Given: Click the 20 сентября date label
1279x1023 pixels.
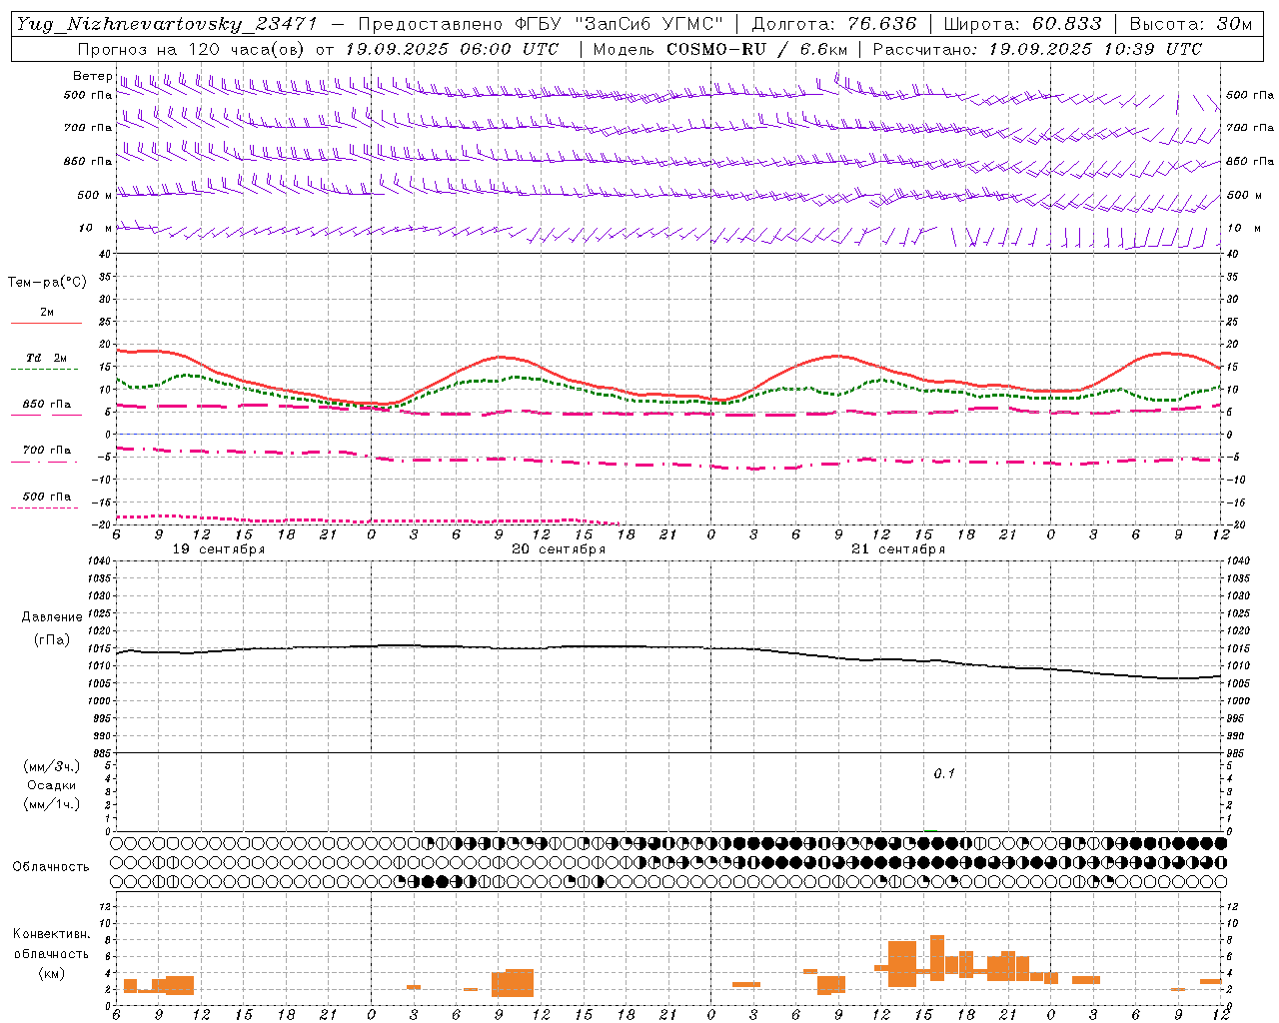Looking at the screenshot, I should [559, 549].
